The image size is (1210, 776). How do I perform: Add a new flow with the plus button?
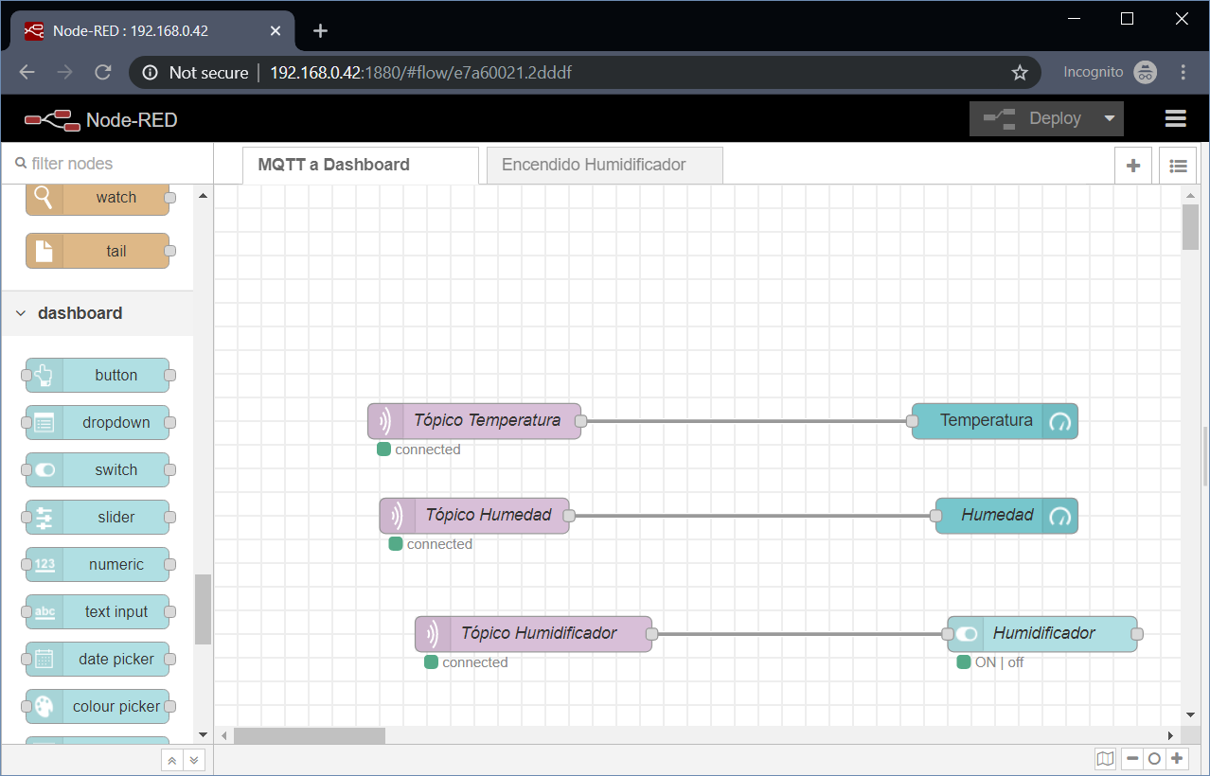point(1133,166)
